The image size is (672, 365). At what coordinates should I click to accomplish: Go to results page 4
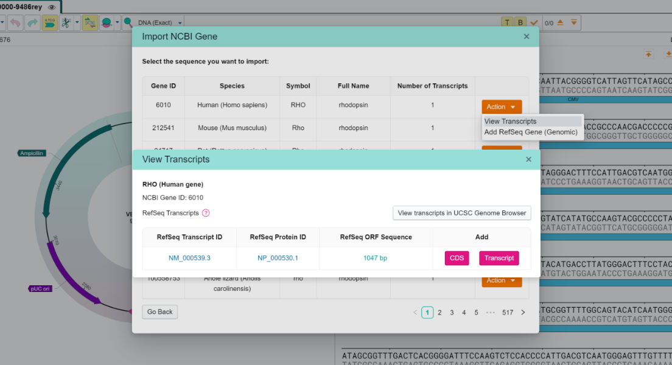tap(464, 312)
